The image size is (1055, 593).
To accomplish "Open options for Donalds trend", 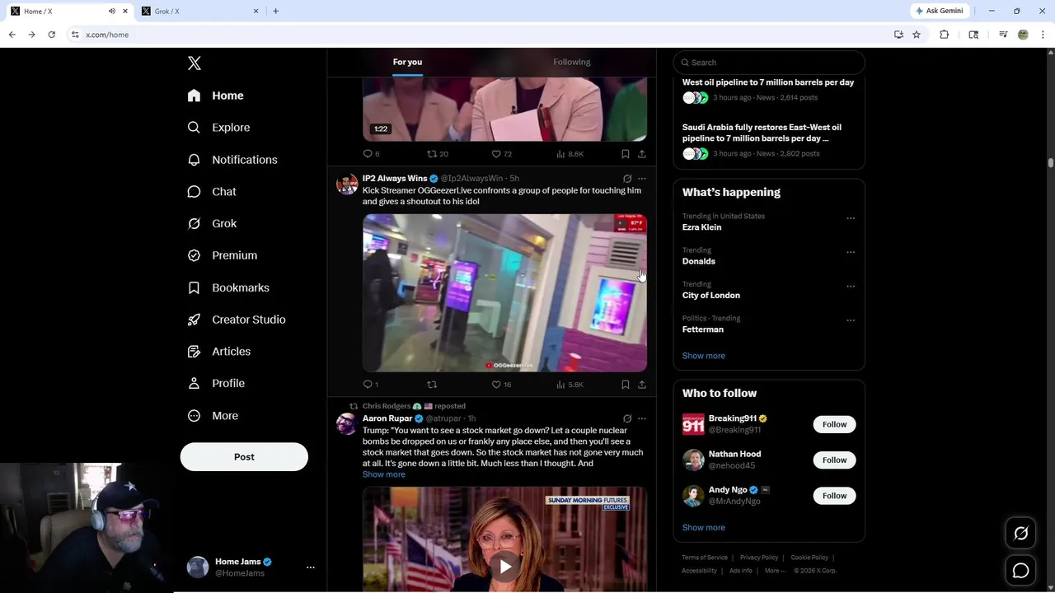I will (x=851, y=252).
